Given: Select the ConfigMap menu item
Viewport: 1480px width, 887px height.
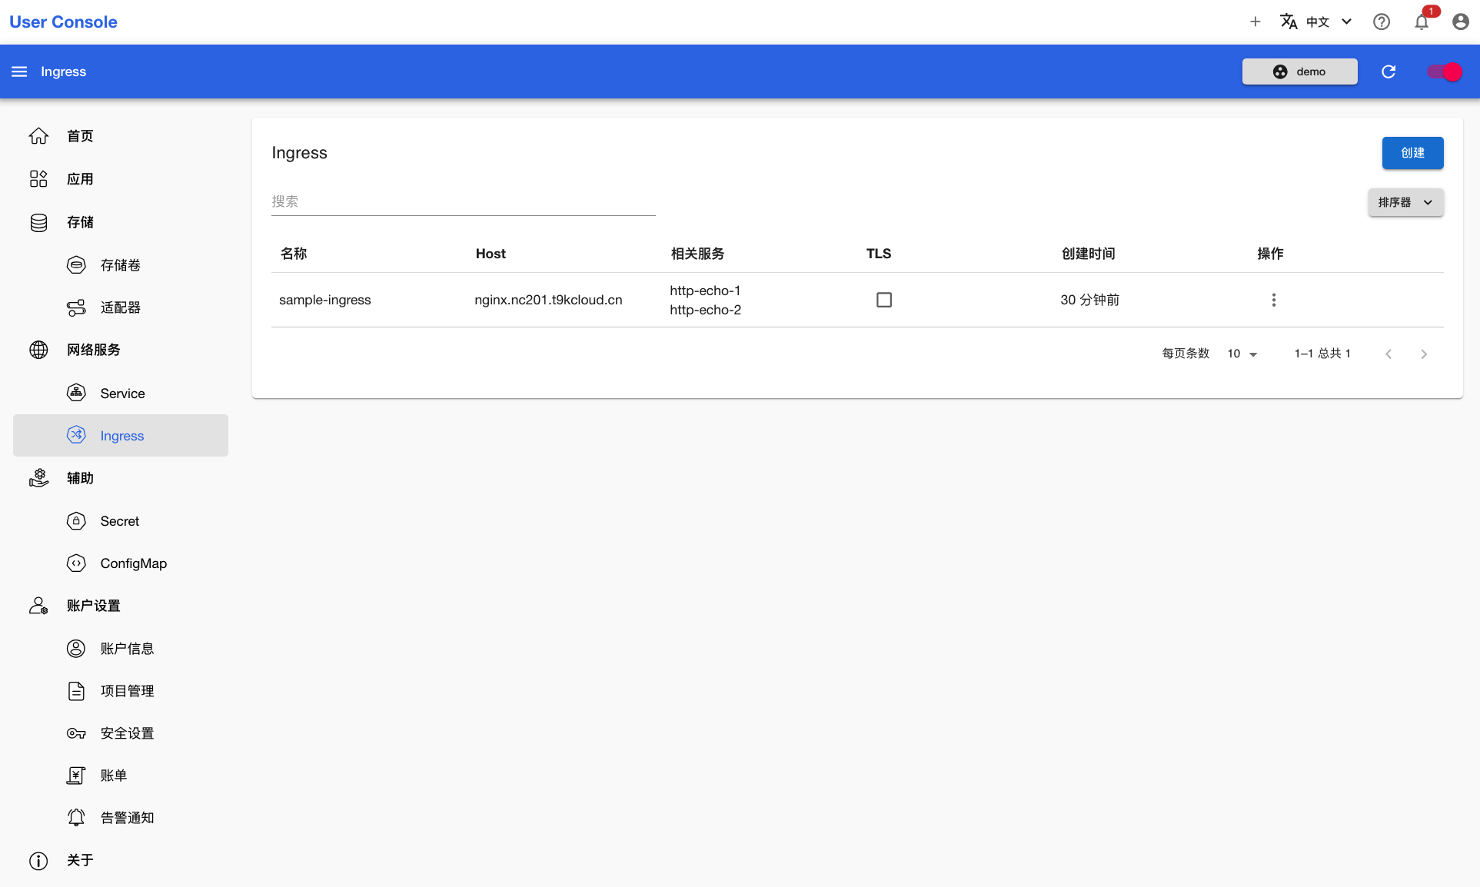Looking at the screenshot, I should [121, 563].
